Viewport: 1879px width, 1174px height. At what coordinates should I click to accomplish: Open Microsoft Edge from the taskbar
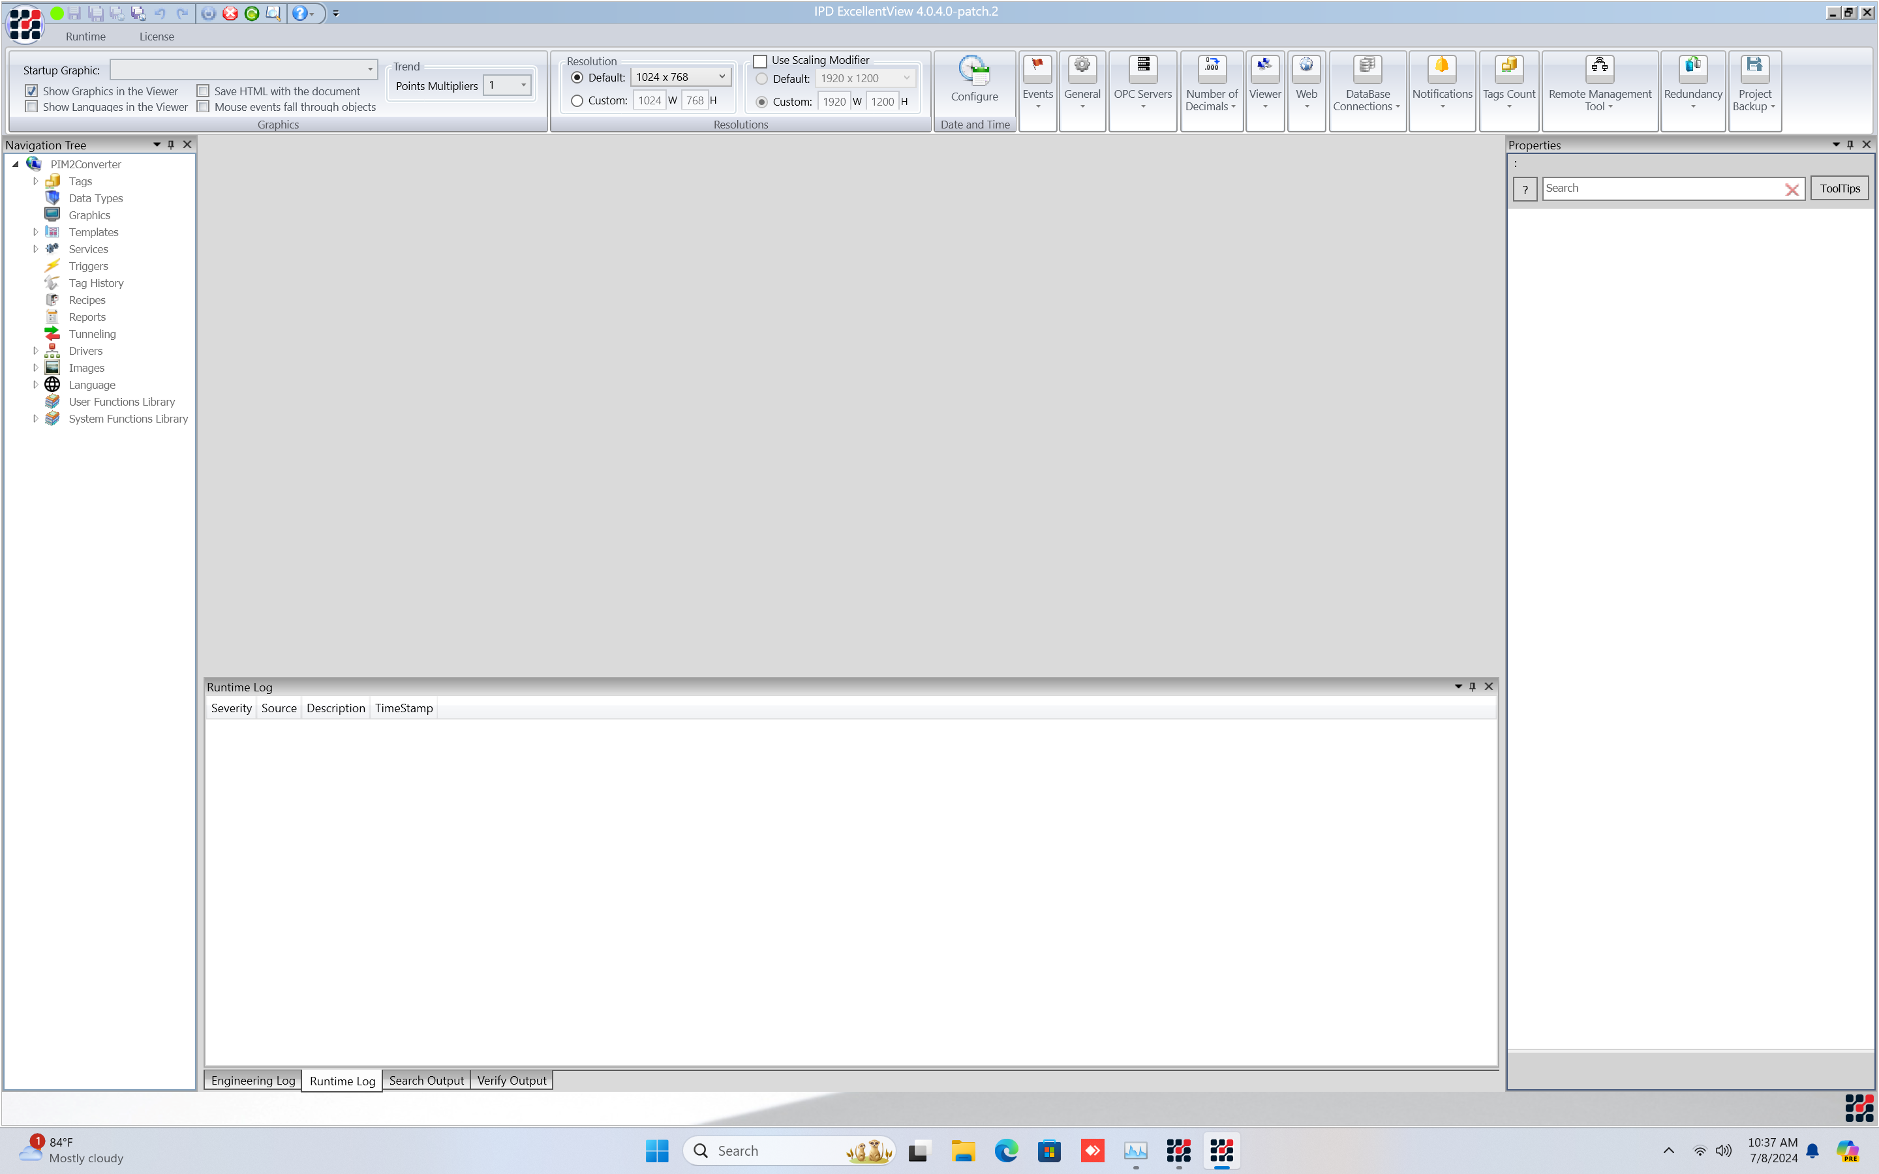(x=1006, y=1151)
